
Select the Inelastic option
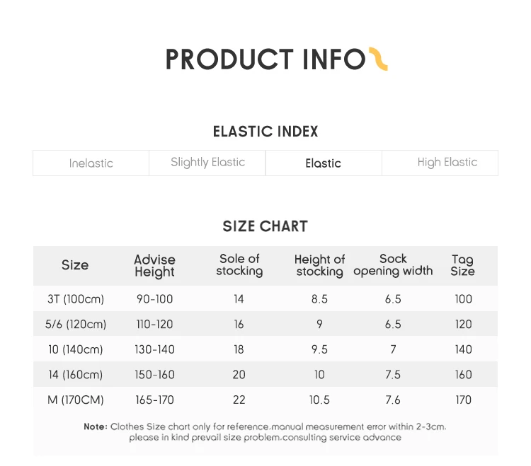tap(91, 163)
